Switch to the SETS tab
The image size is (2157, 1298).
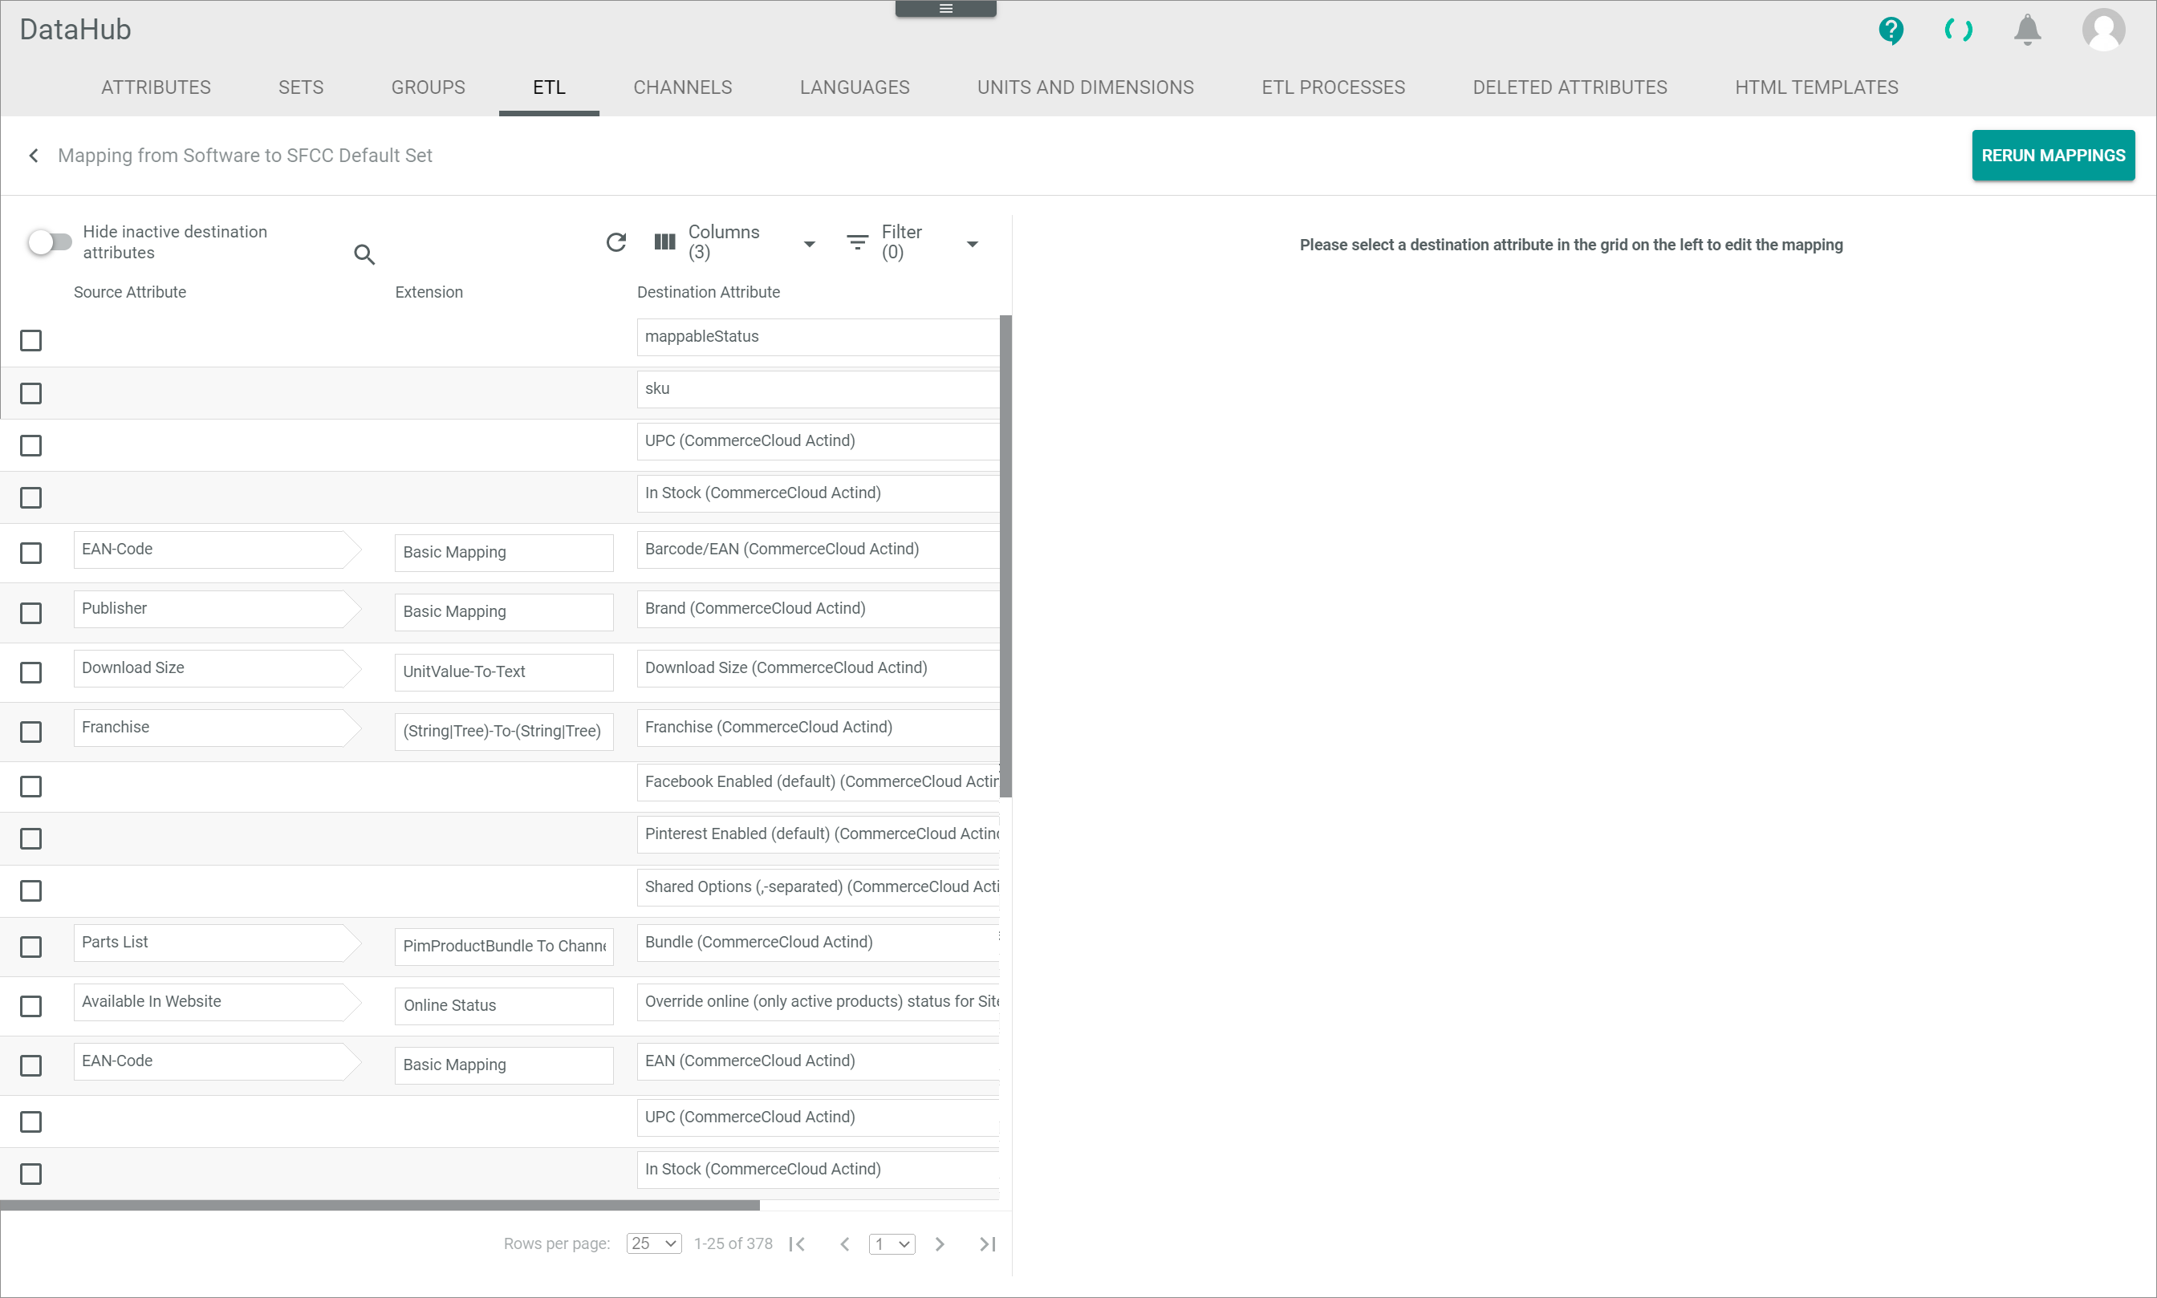click(301, 87)
